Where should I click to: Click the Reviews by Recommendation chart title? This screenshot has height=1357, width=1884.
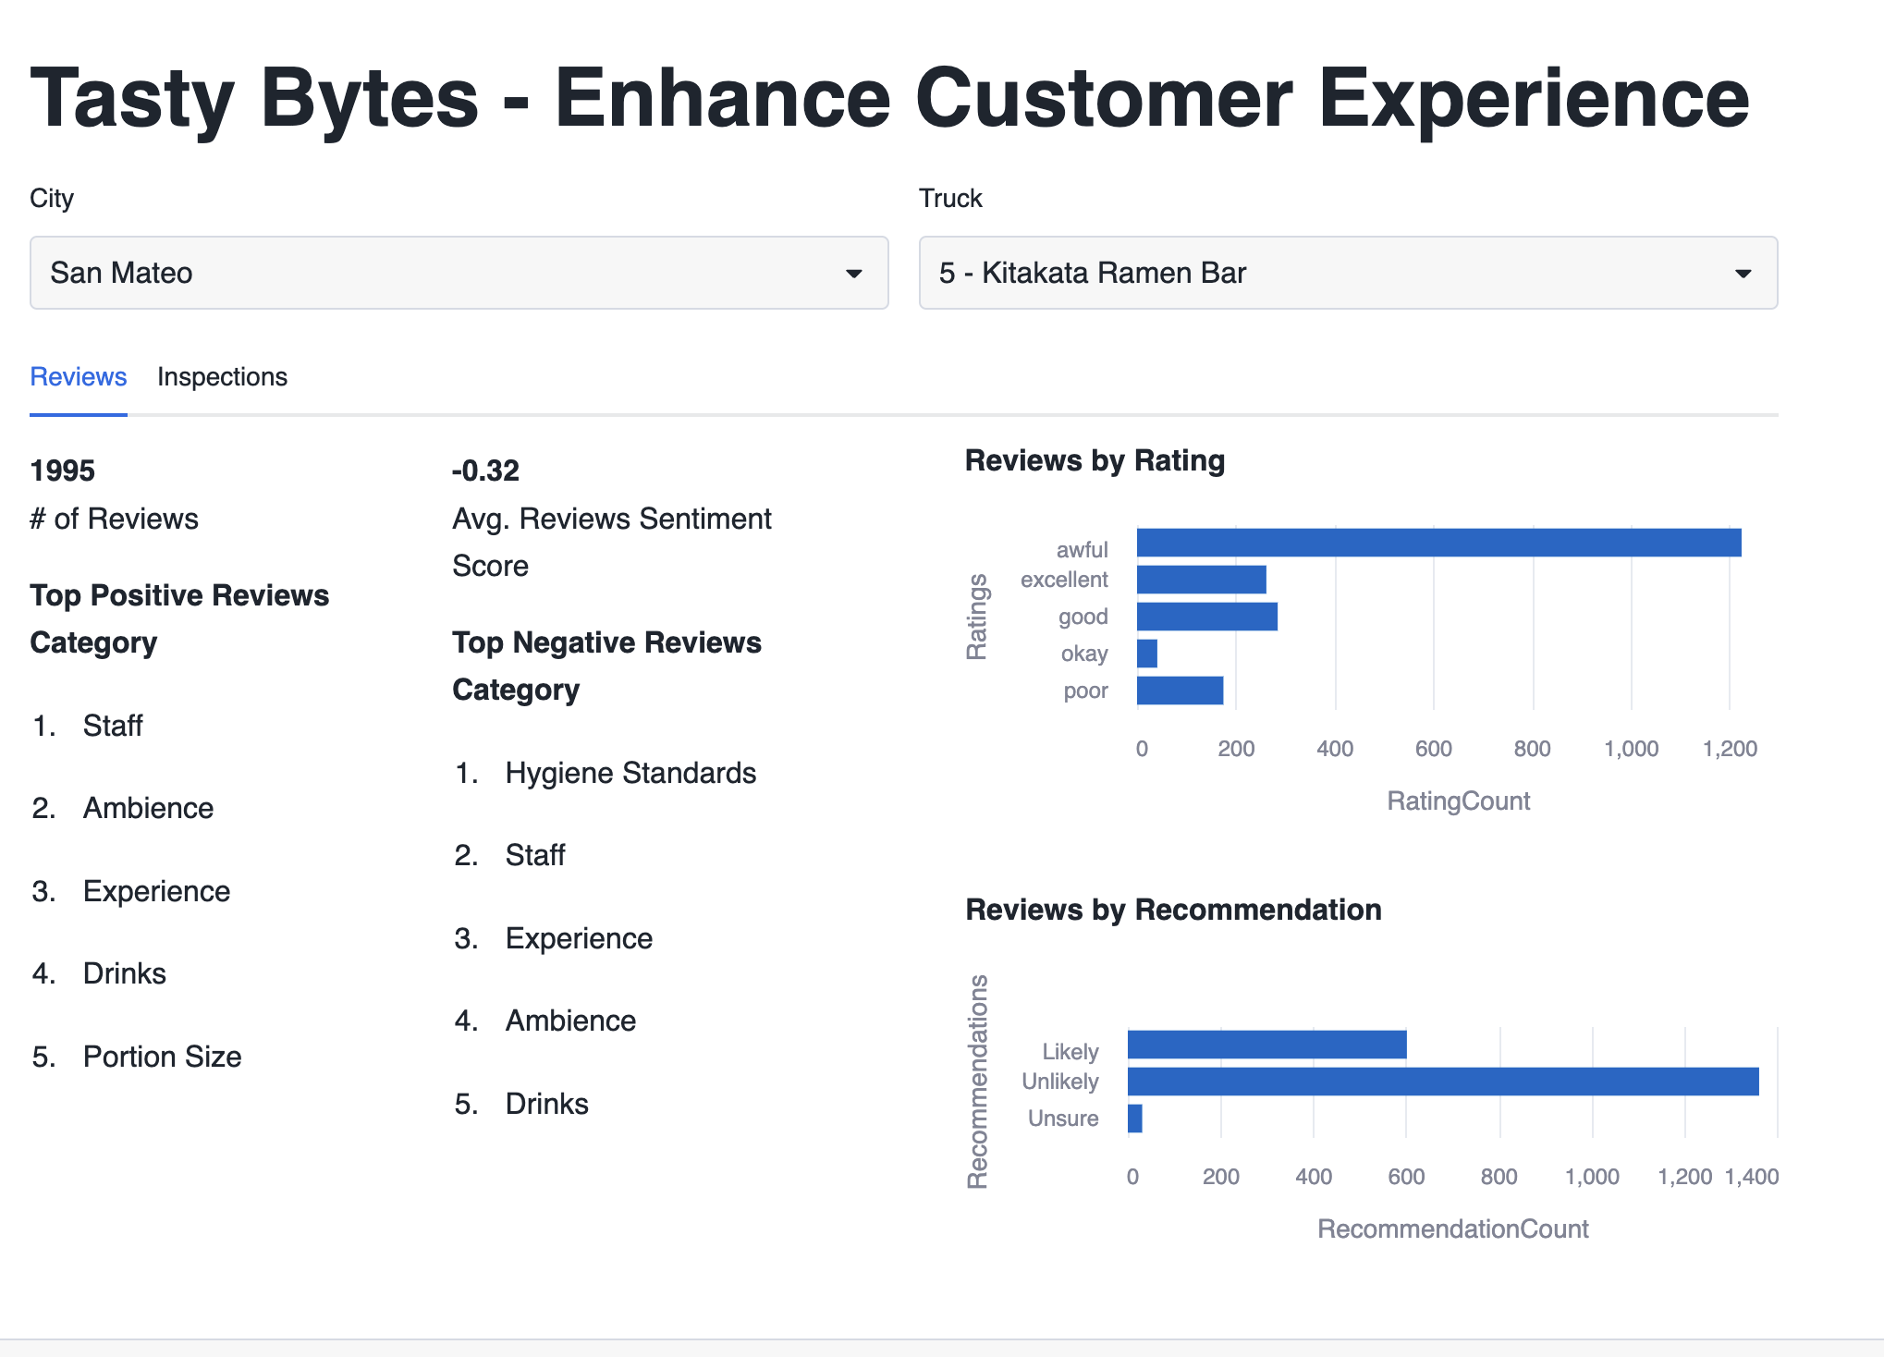click(1173, 910)
